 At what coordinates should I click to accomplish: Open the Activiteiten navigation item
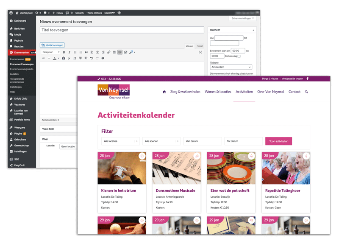[x=244, y=92]
